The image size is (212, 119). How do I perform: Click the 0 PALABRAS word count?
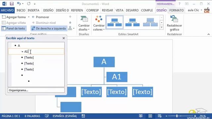coord(32,116)
